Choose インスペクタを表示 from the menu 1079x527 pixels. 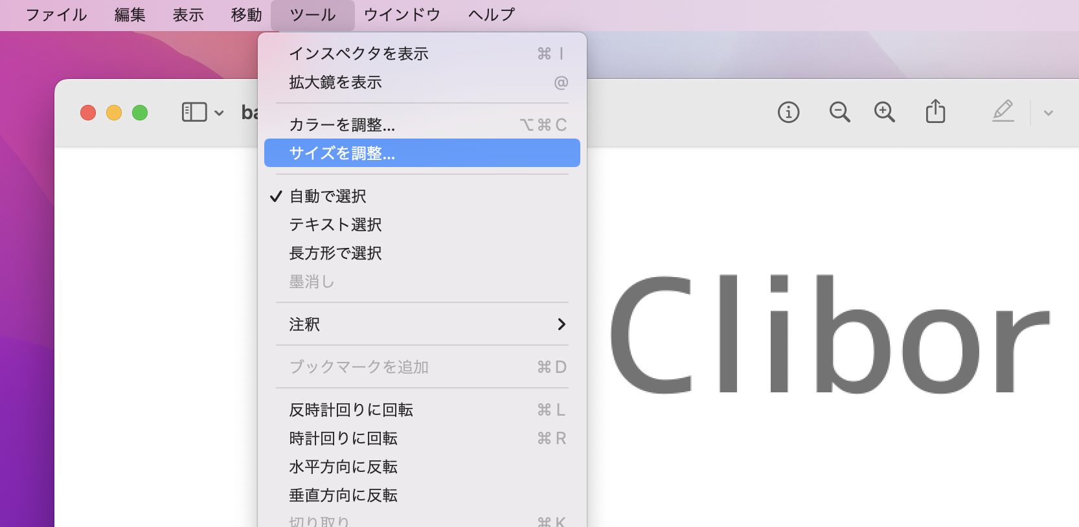click(422, 54)
